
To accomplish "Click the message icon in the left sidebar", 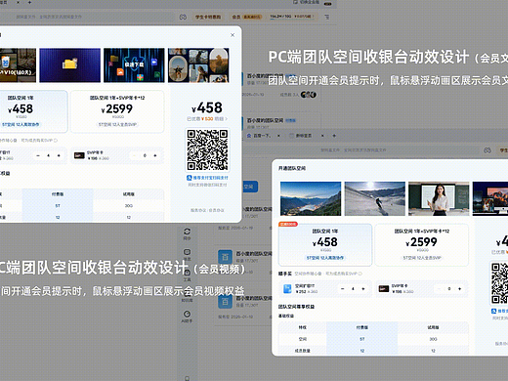I will (x=187, y=252).
